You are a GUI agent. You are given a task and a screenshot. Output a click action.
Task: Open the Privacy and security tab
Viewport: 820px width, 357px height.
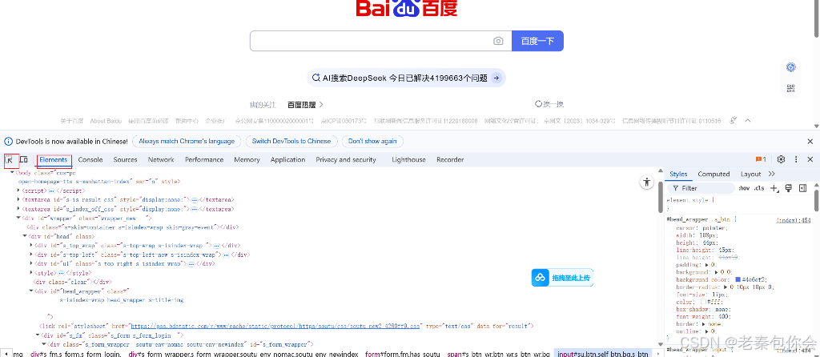point(346,159)
